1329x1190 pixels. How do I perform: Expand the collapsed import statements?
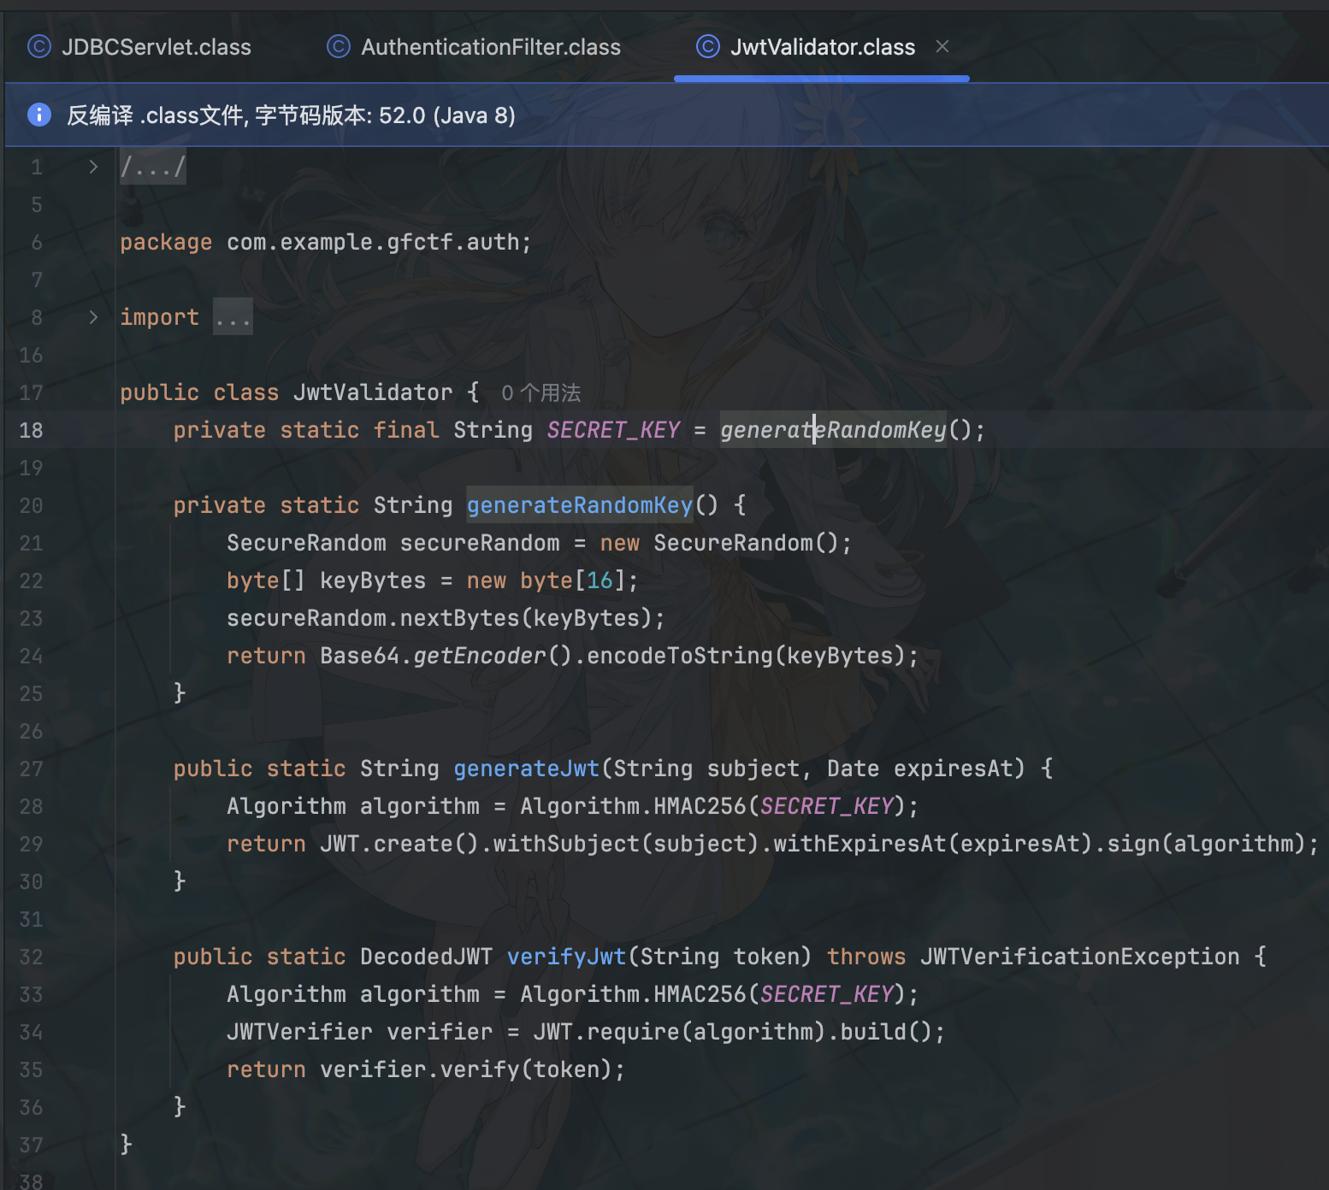(93, 317)
